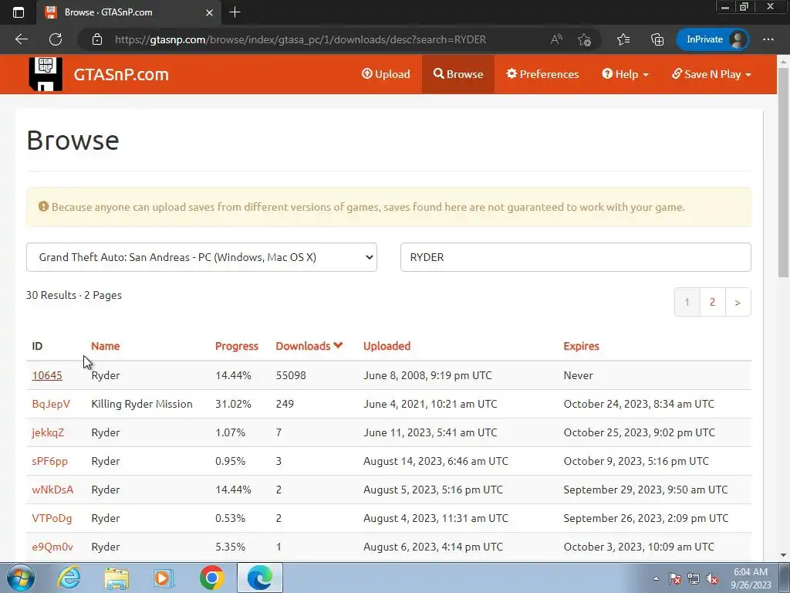Click the scrollbar down arrow
Image resolution: width=790 pixels, height=593 pixels.
(x=783, y=555)
